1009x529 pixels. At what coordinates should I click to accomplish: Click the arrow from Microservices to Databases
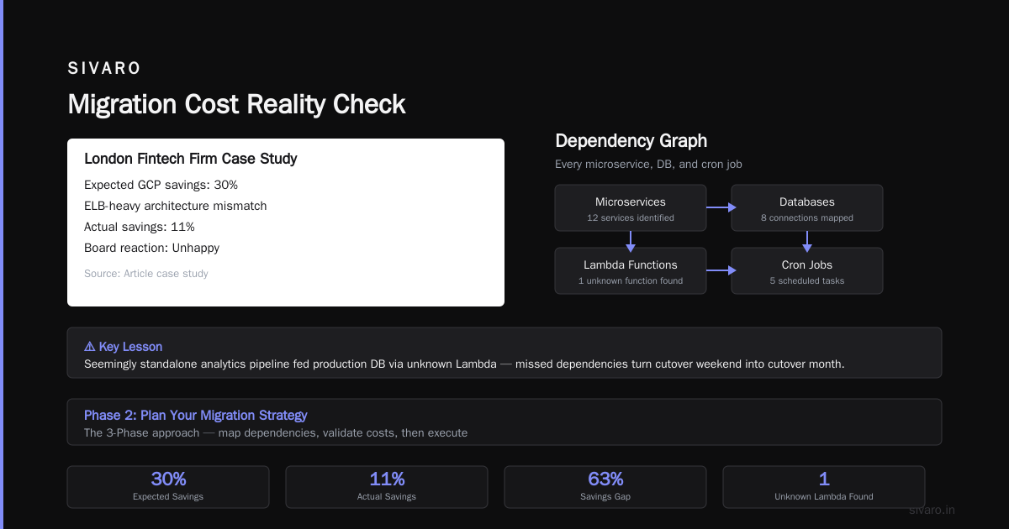click(x=721, y=207)
